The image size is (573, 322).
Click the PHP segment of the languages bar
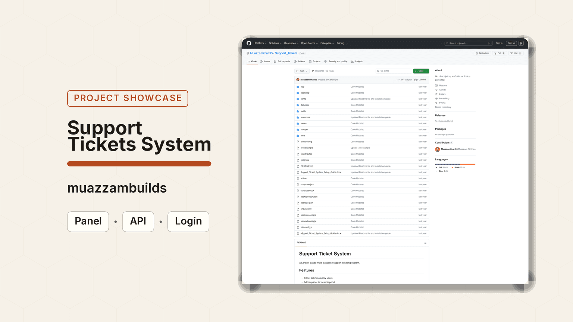coord(447,164)
